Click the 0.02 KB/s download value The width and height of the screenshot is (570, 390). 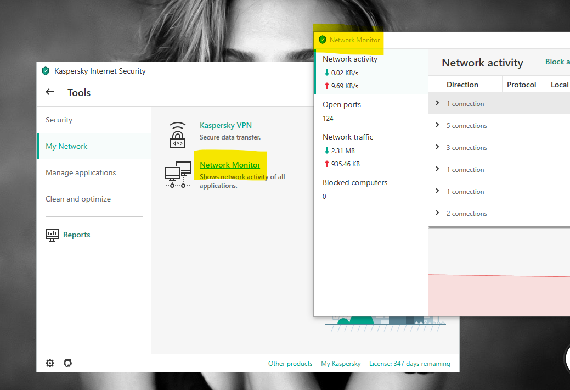pos(345,73)
